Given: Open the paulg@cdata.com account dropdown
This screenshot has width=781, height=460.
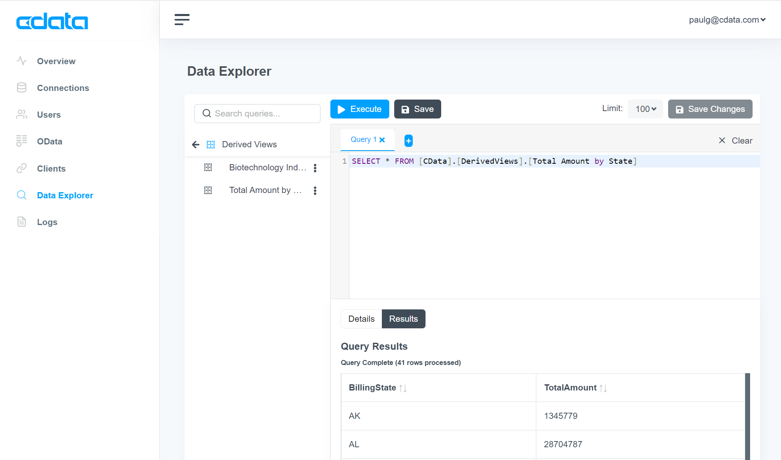Looking at the screenshot, I should point(727,20).
